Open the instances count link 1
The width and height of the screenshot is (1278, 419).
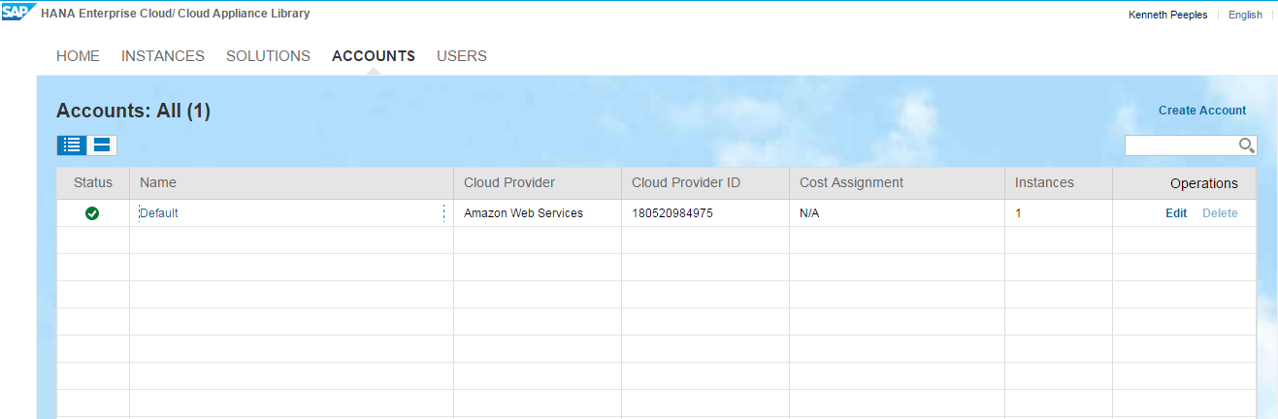click(1019, 213)
